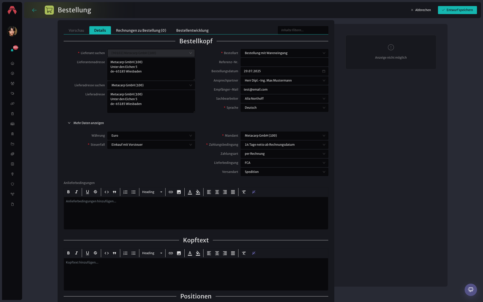Open the Zahlungsbedingung dropdown
The width and height of the screenshot is (483, 302).
coord(284,145)
